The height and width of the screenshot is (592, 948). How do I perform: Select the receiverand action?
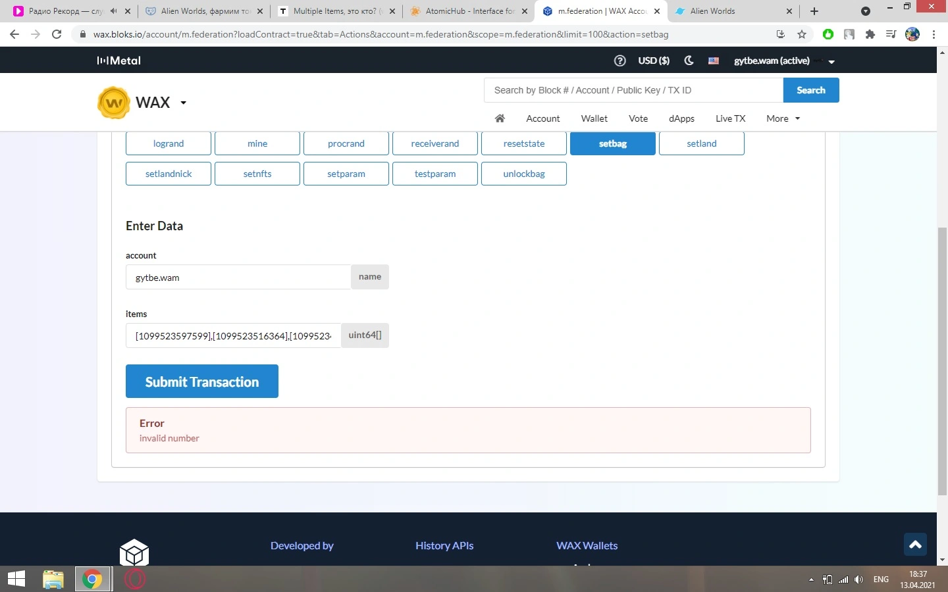[435, 143]
